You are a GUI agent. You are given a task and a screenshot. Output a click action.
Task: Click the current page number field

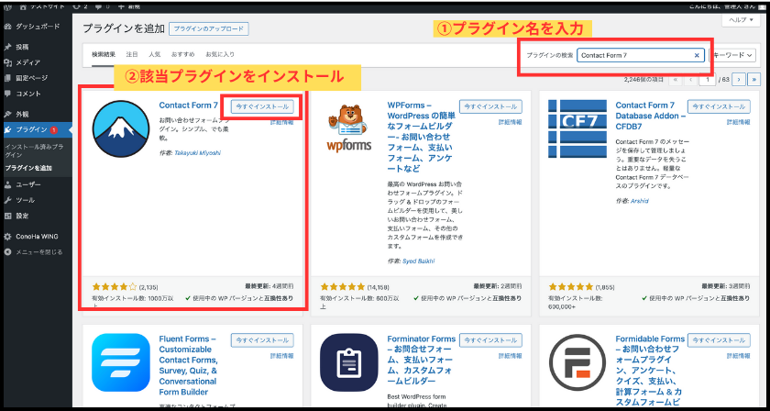tap(708, 79)
